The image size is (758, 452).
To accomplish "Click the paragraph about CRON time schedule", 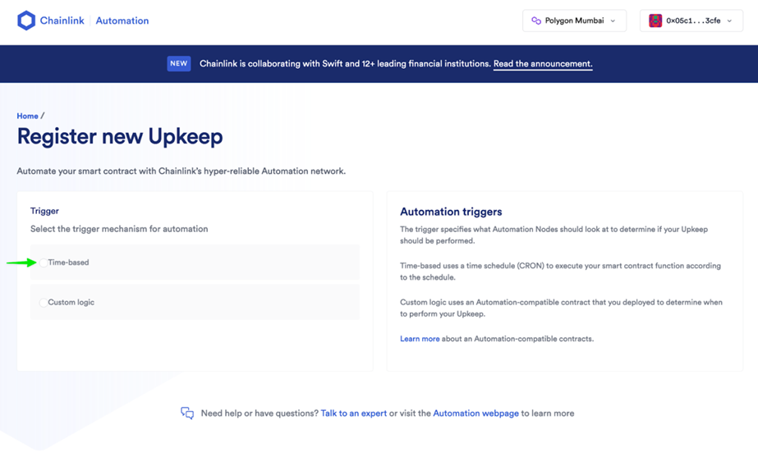I will 560,272.
